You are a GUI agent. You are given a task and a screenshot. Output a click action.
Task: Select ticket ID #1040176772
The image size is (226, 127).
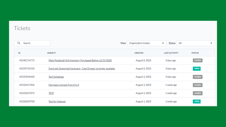click(x=27, y=61)
